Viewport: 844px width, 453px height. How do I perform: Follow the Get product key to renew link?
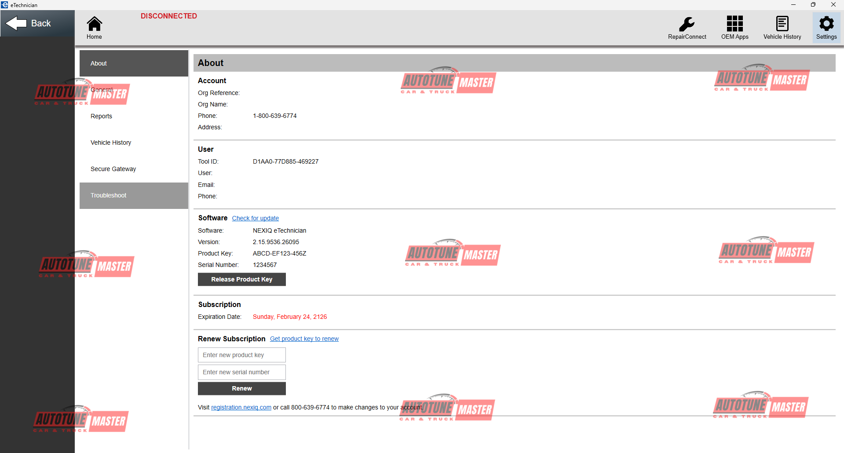[x=304, y=339]
